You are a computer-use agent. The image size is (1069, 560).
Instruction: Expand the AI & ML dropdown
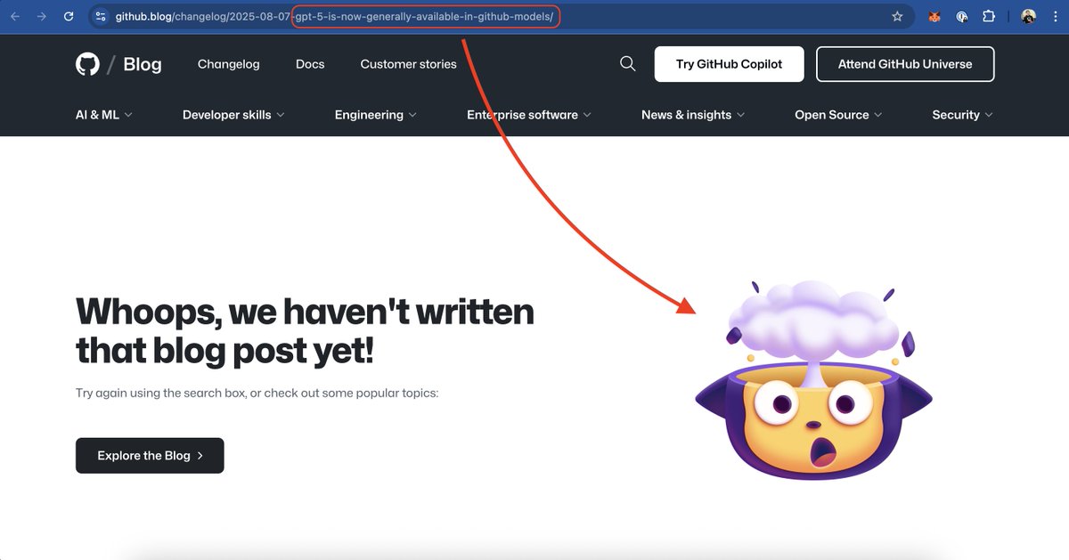104,115
